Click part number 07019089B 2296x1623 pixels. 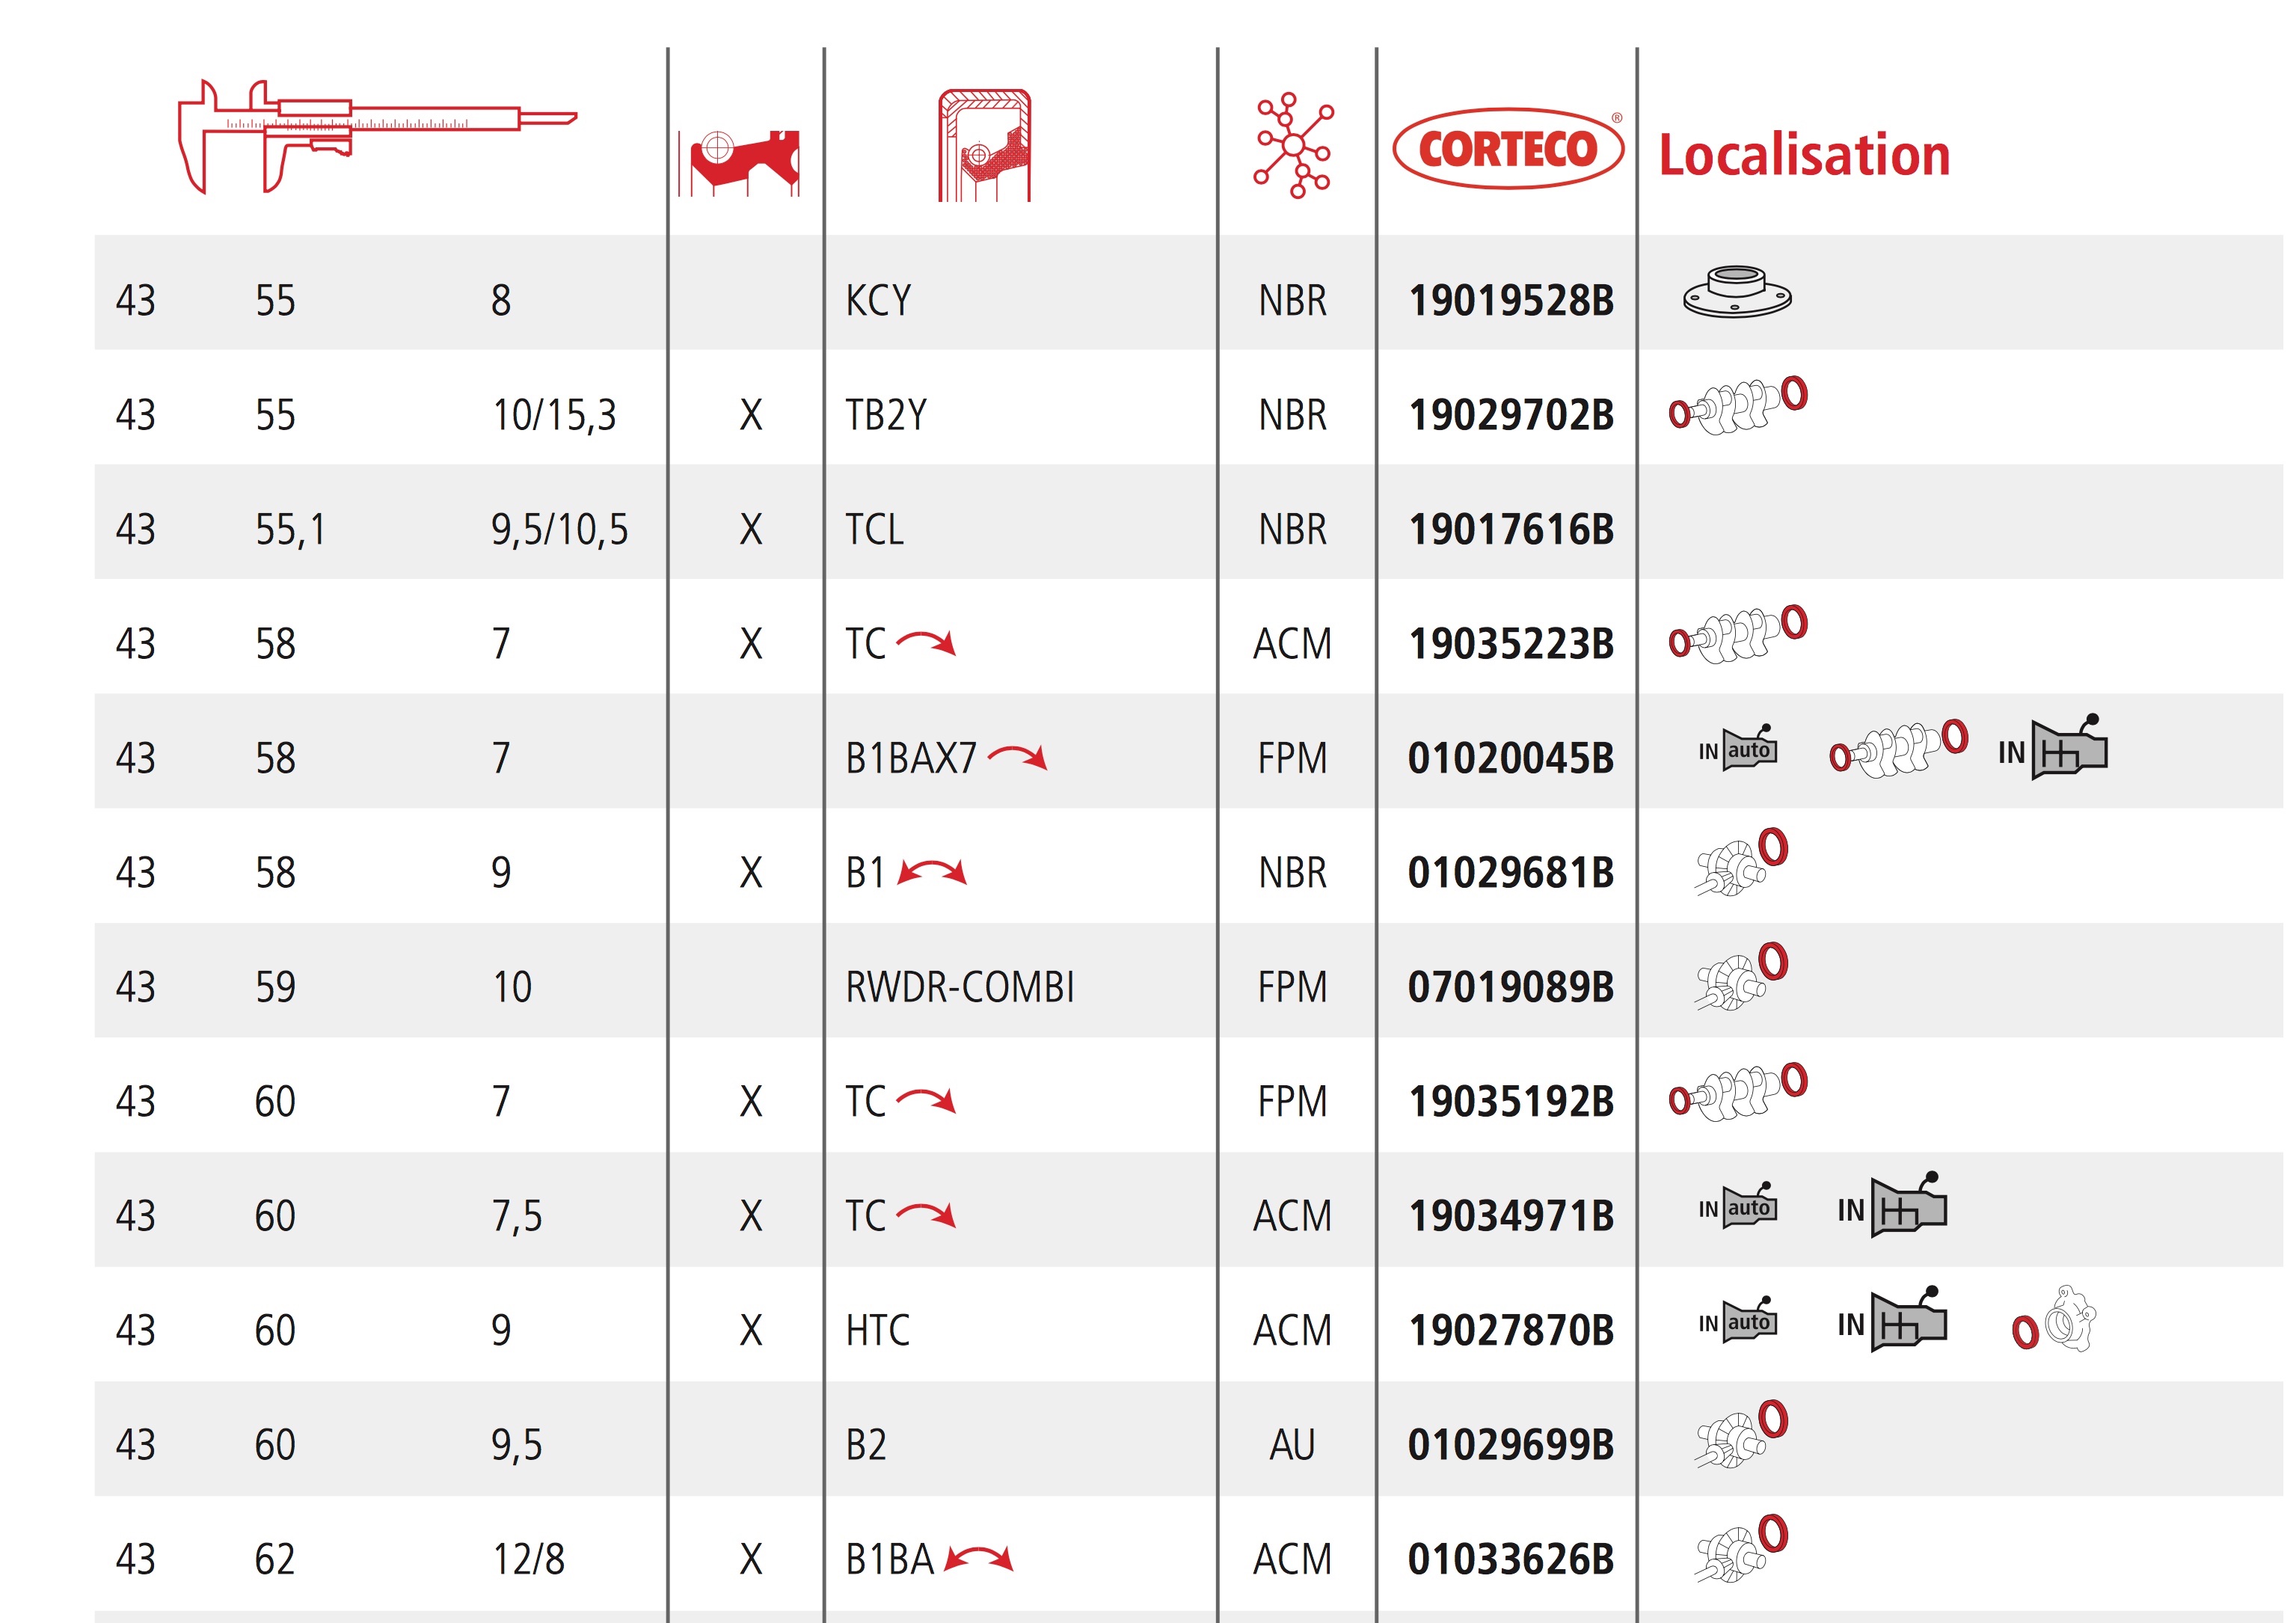click(1510, 987)
